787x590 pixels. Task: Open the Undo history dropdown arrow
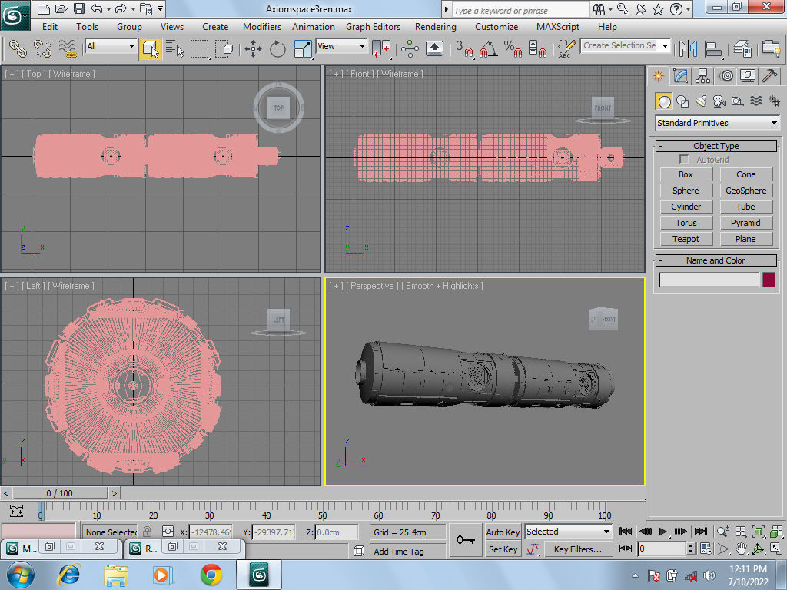click(x=109, y=9)
